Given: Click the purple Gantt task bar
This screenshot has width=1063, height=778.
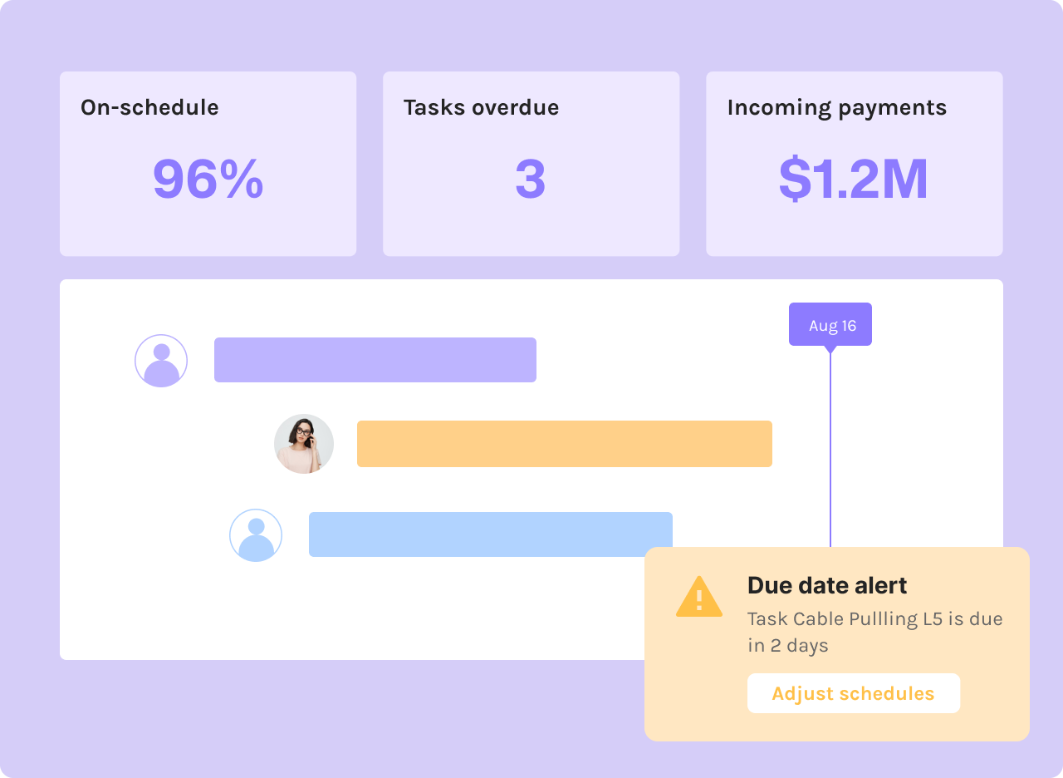Looking at the screenshot, I should point(375,360).
